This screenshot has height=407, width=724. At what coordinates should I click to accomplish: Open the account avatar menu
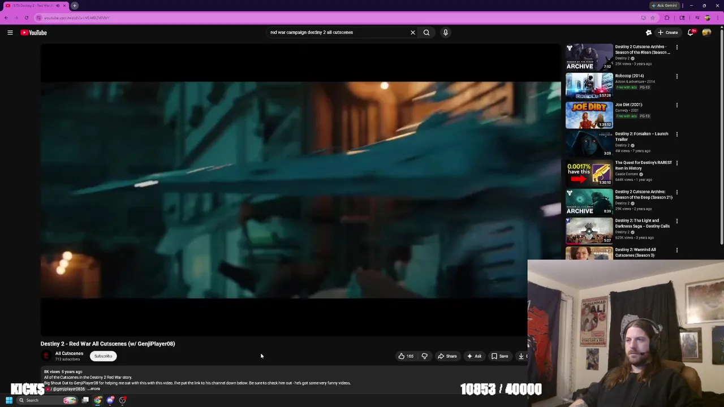click(706, 33)
